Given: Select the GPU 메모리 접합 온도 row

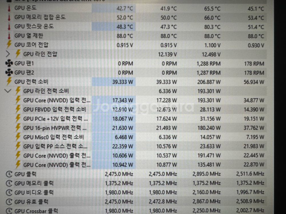Looking at the screenshot, I should pos(40,17).
